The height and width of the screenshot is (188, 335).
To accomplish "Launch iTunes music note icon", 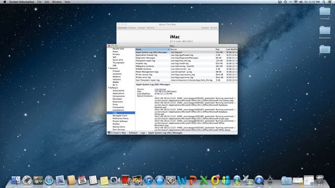I will (x=148, y=180).
